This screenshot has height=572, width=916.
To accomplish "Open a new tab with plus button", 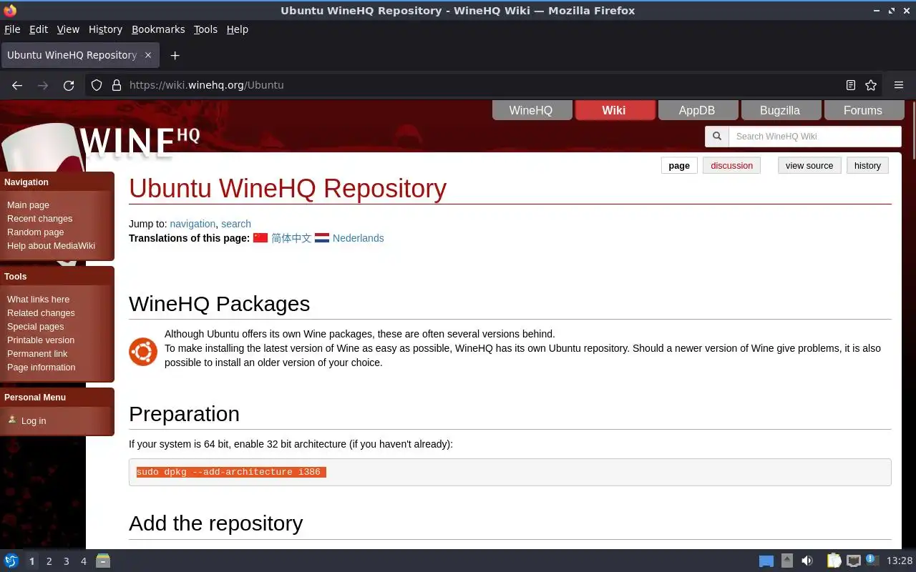I will click(175, 55).
